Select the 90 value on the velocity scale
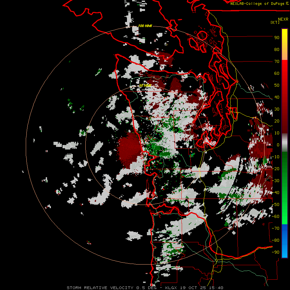 point(277,38)
